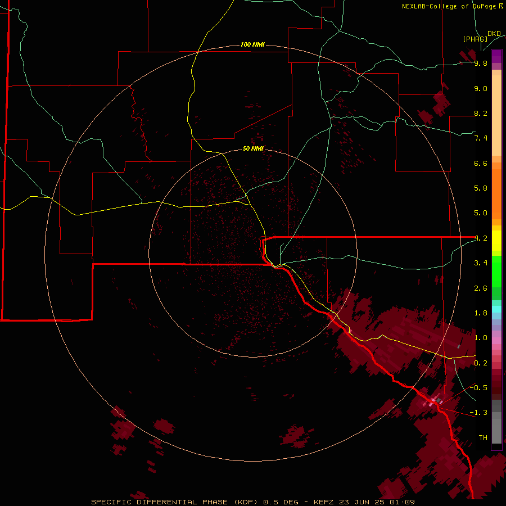The image size is (506, 506).
Task: Pick the light peach segment of color bar
Action: point(496,115)
